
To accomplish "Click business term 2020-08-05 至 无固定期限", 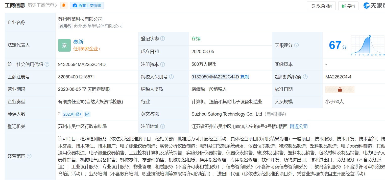I will pyautogui.click(x=84, y=89).
